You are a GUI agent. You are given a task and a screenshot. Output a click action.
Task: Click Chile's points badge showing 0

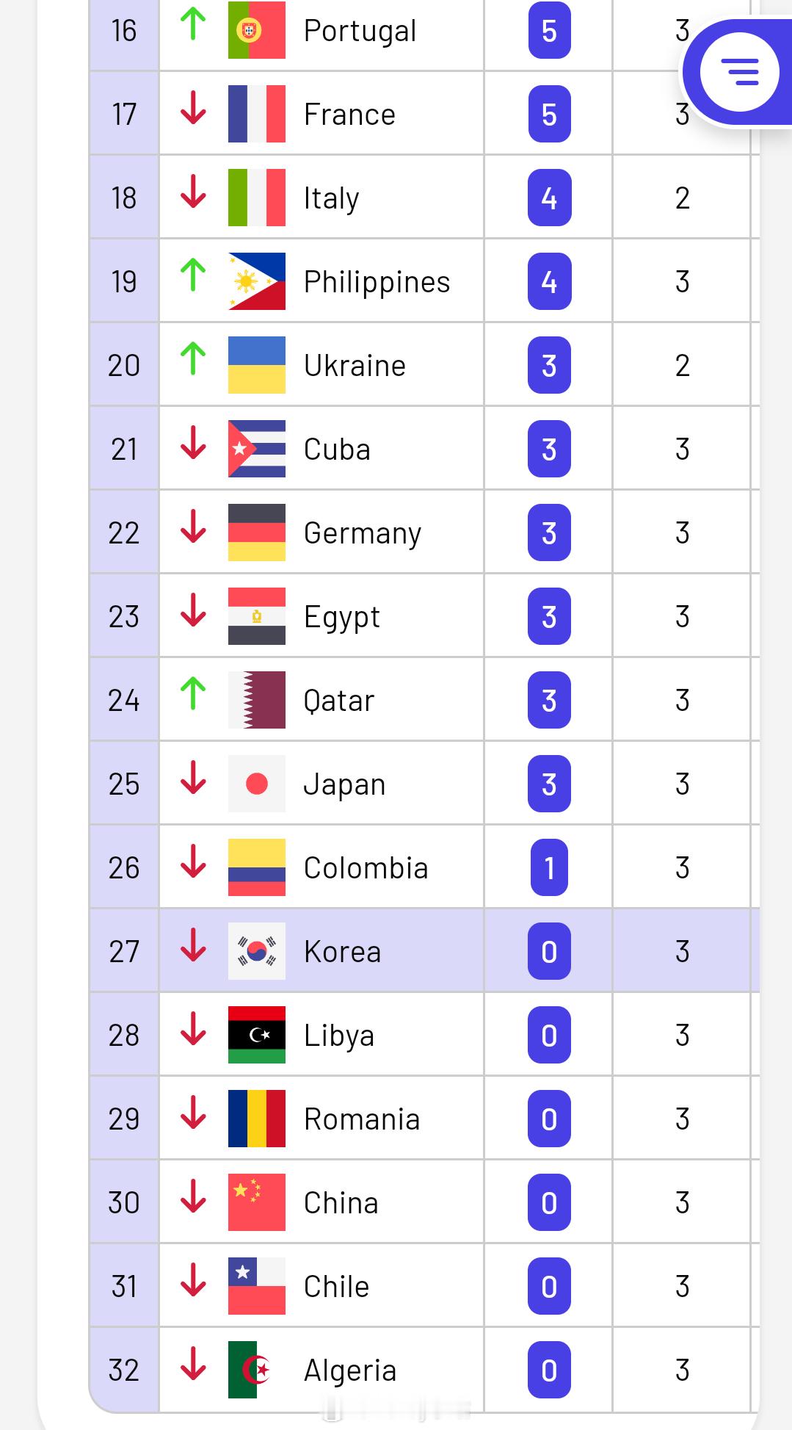pos(549,1286)
